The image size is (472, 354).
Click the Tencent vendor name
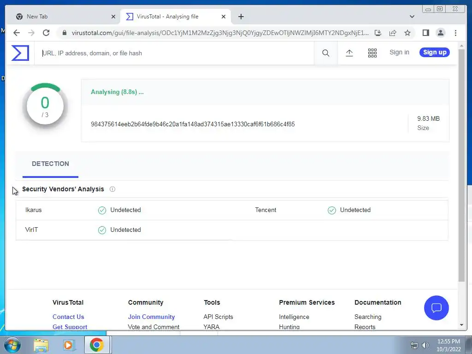click(x=265, y=210)
